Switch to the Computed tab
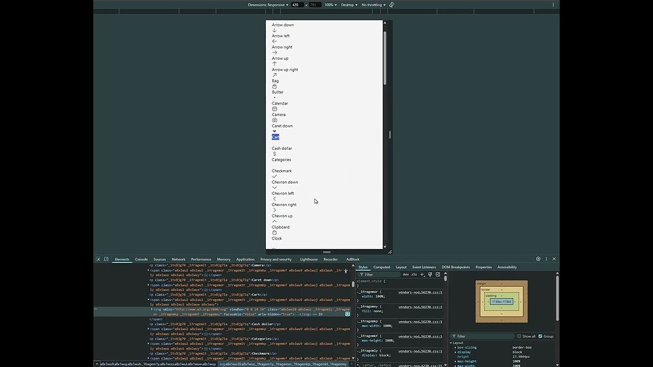Screen dimensions: 653x367 tap(381, 267)
